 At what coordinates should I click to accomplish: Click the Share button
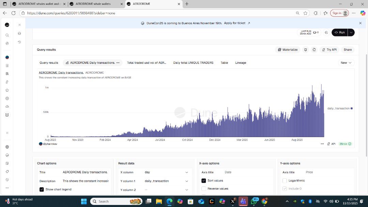point(348,49)
